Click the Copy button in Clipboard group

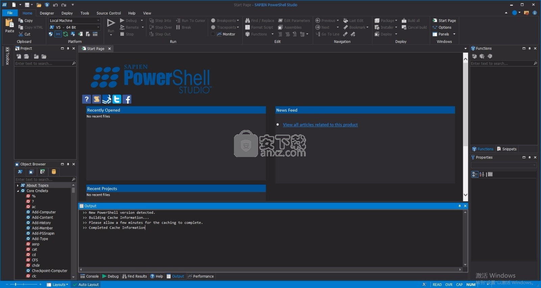coord(25,21)
